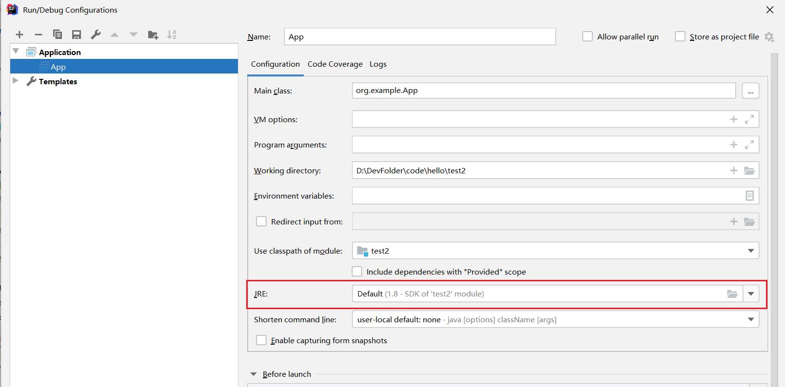Move configuration down with the down arrow
Viewport: 785px width, 387px height.
click(x=134, y=35)
